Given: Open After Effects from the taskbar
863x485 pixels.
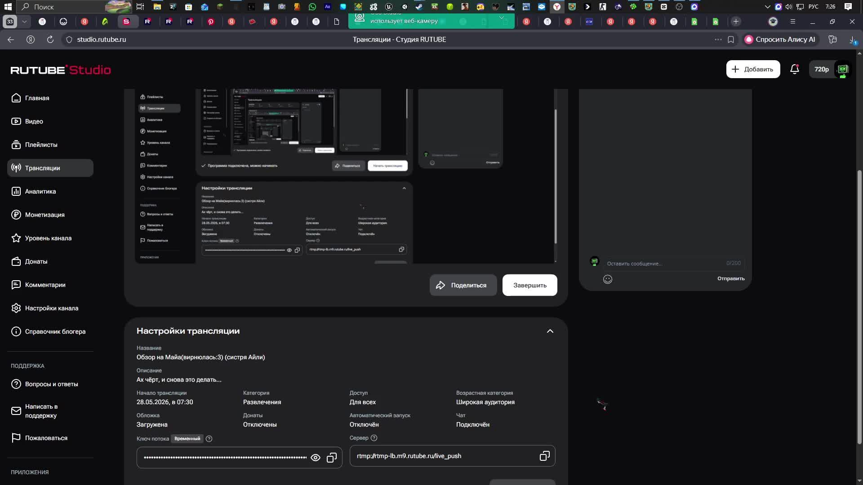Looking at the screenshot, I should pyautogui.click(x=327, y=7).
